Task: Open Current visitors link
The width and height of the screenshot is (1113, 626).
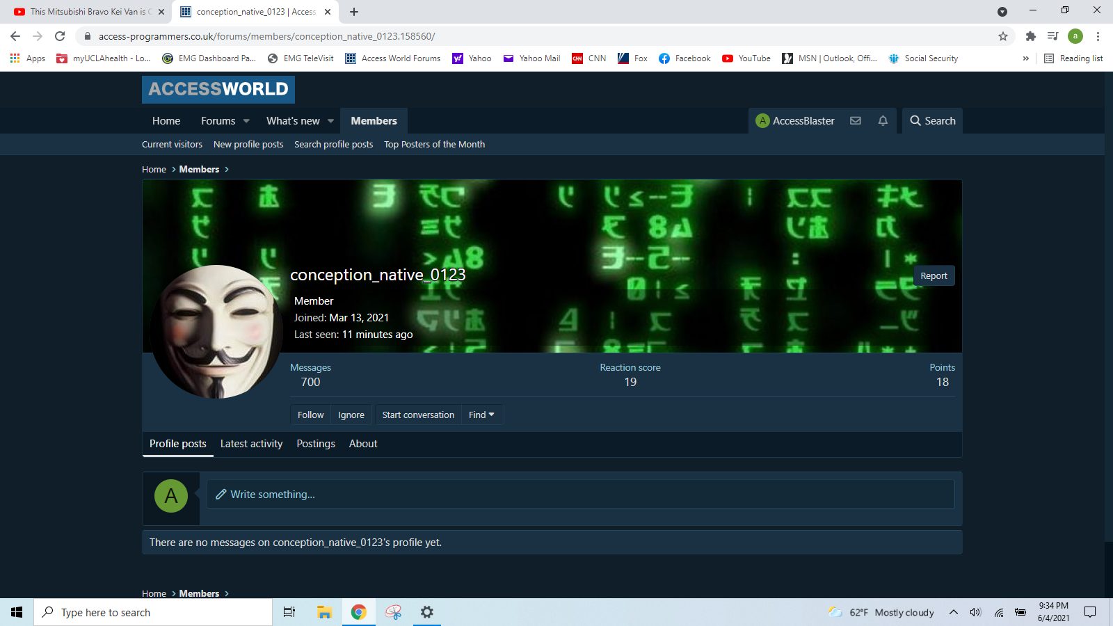Action: click(172, 144)
